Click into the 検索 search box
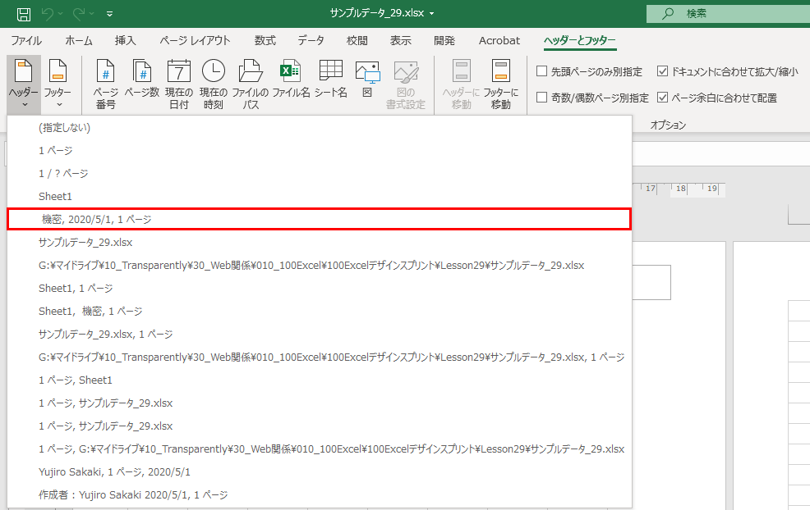This screenshot has height=510, width=810. 728,13
